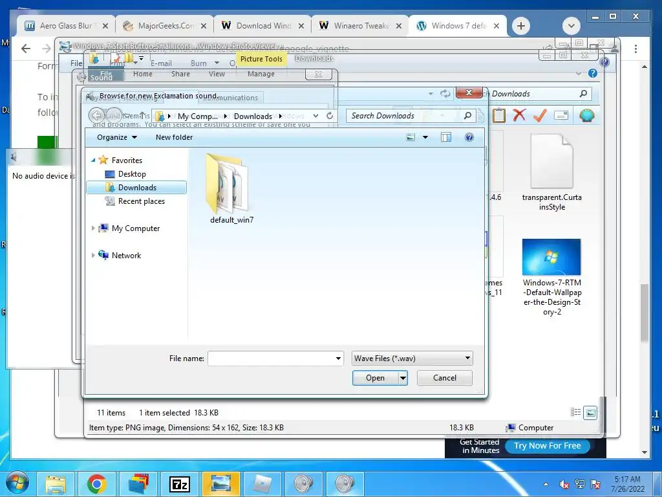This screenshot has width=662, height=497.
Task: Switch to the MajorGeeks.Com tab
Action: pyautogui.click(x=164, y=26)
